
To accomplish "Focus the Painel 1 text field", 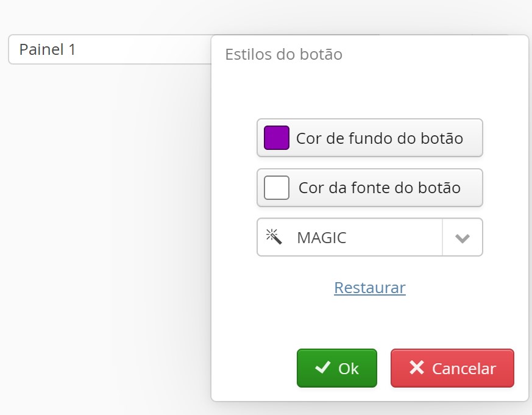I will (x=110, y=49).
